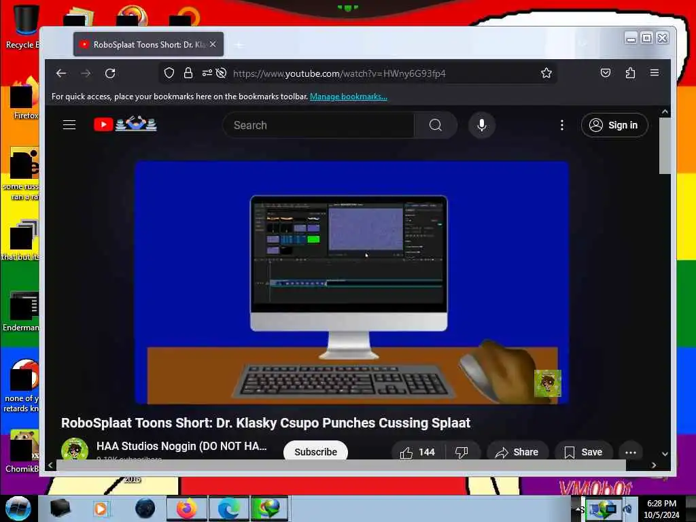Viewport: 696px width, 522px height.
Task: Open more actions ellipsis next to Save
Action: click(x=630, y=452)
